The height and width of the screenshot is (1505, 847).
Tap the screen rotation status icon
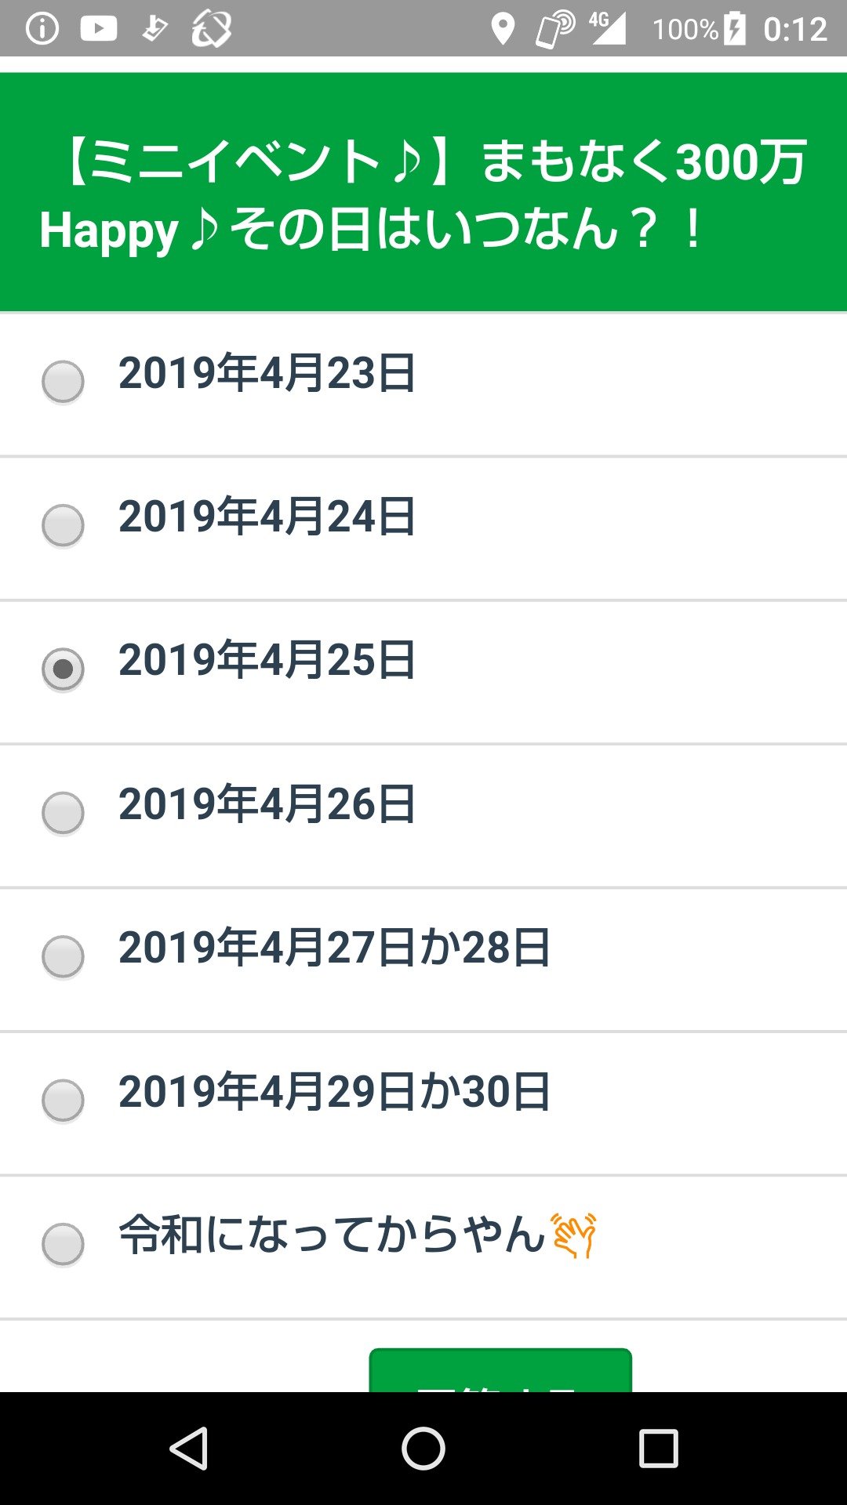click(x=212, y=29)
